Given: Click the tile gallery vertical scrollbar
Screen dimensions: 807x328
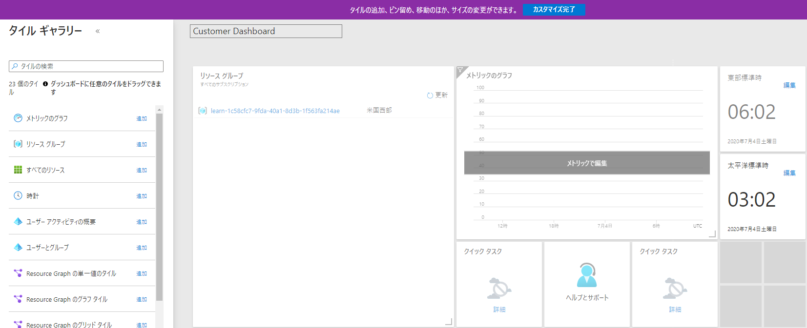Looking at the screenshot, I should click(x=159, y=205).
